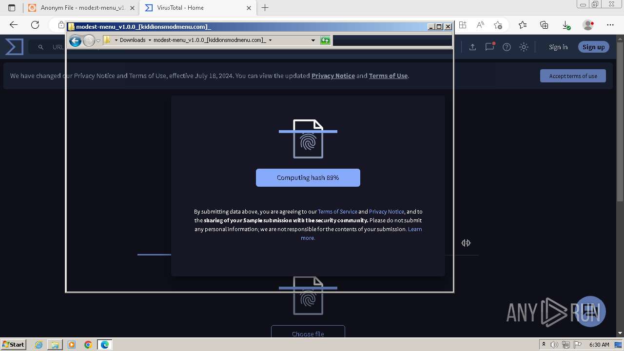Expand arrow after modest-menu breadcrumb
Viewport: 624px width, 351px height.
[x=270, y=40]
